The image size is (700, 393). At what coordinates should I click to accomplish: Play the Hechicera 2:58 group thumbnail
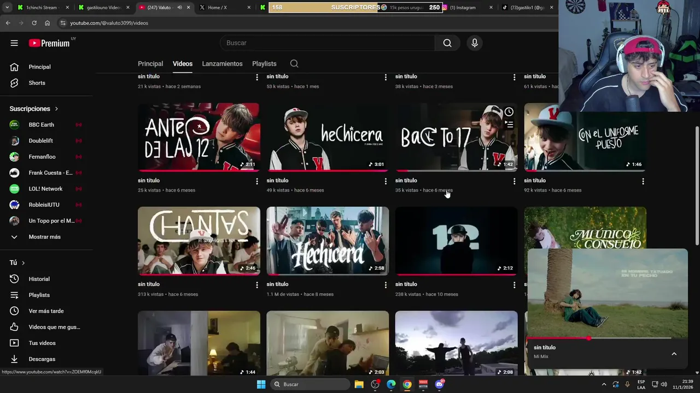(328, 241)
